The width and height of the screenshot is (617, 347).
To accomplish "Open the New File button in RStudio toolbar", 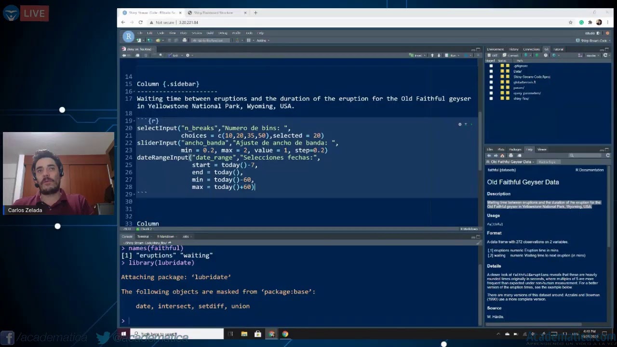I will tap(139, 40).
